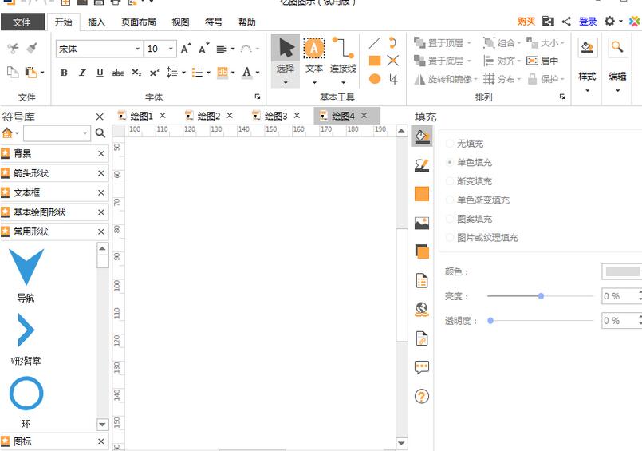The width and height of the screenshot is (642, 451).
Task: Switch to the 绘图2 document tab
Action: 208,116
